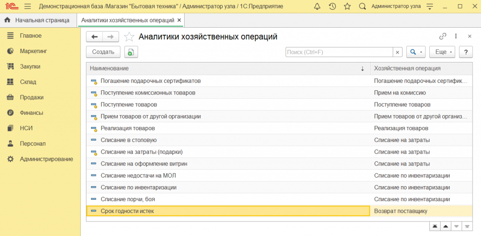Click item icon of Срок годности истек

94,211
